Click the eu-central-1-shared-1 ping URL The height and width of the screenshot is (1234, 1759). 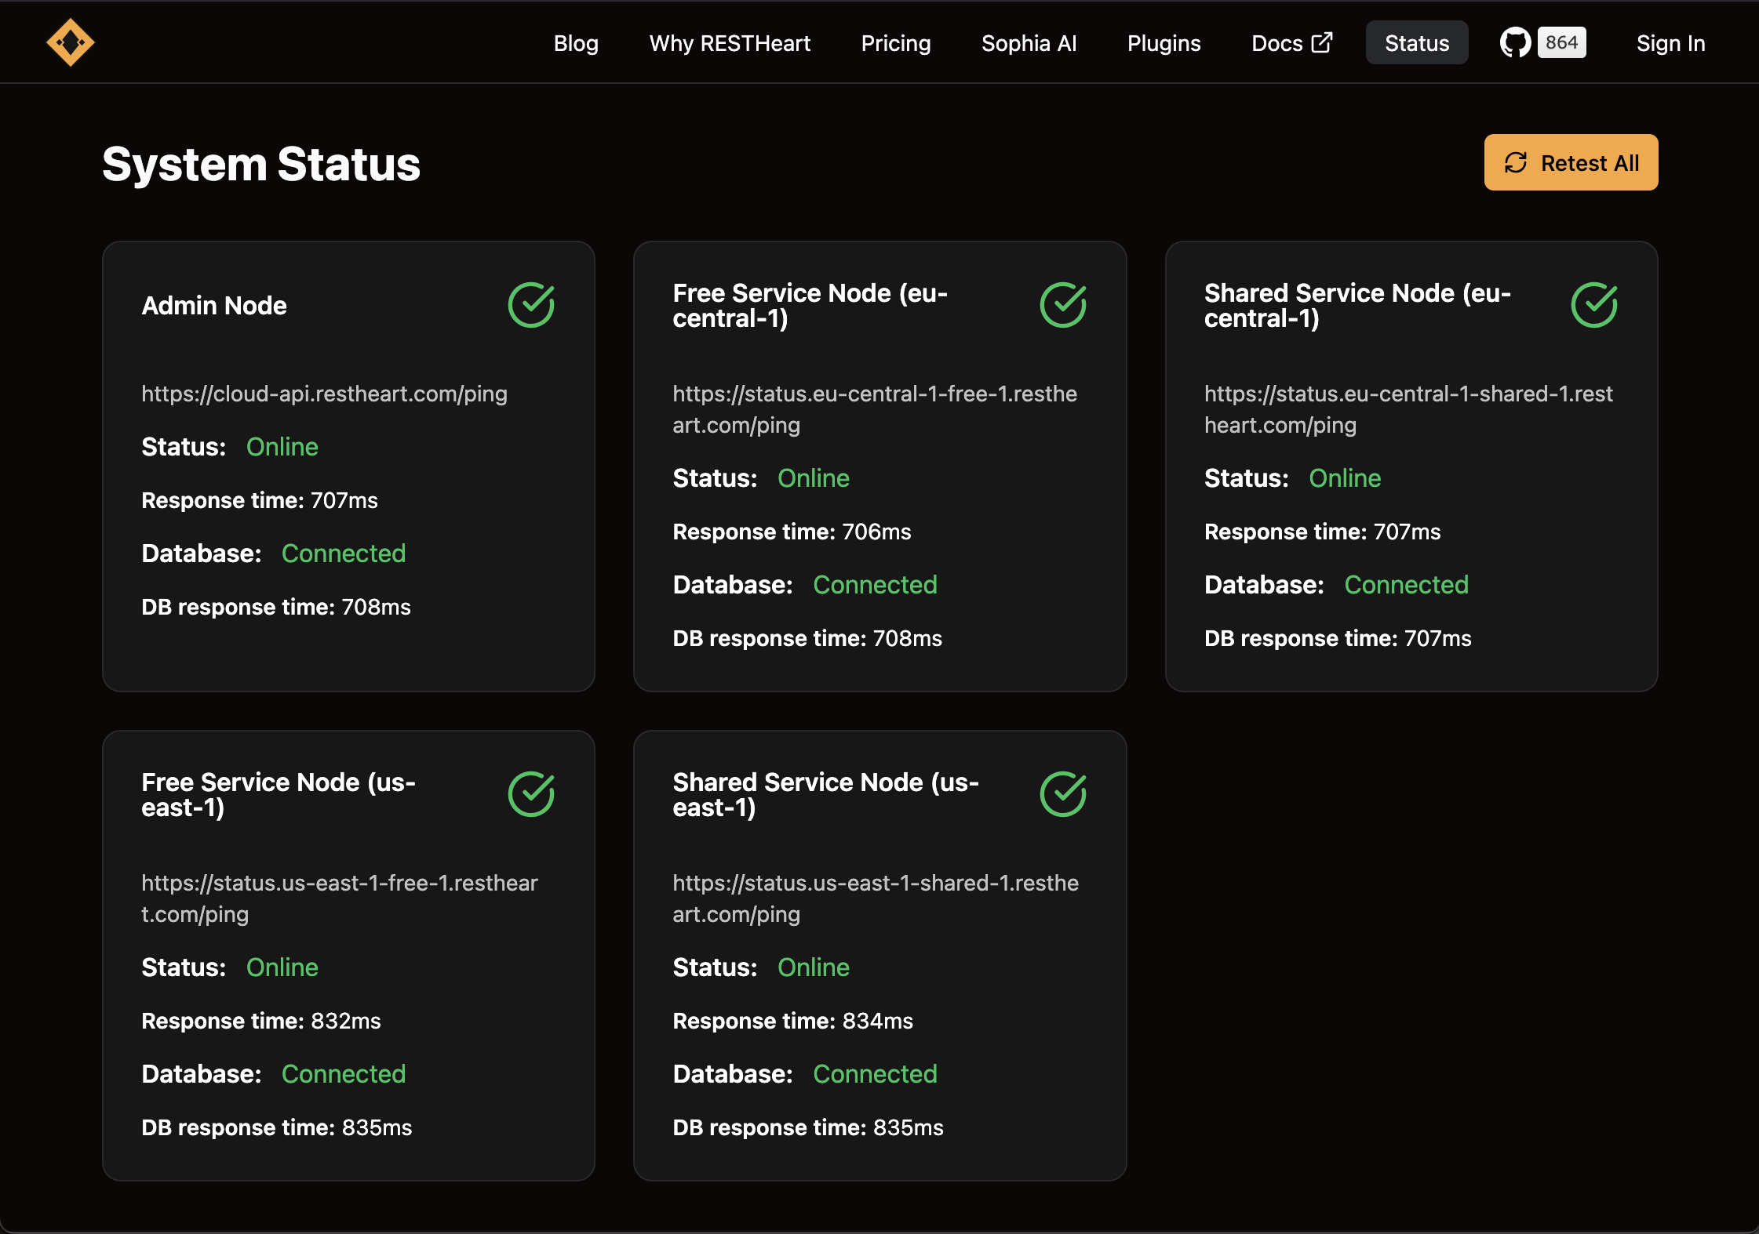[x=1408, y=409]
